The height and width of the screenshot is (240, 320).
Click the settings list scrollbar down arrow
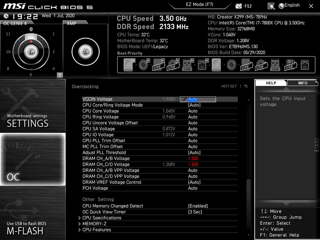coord(249,235)
